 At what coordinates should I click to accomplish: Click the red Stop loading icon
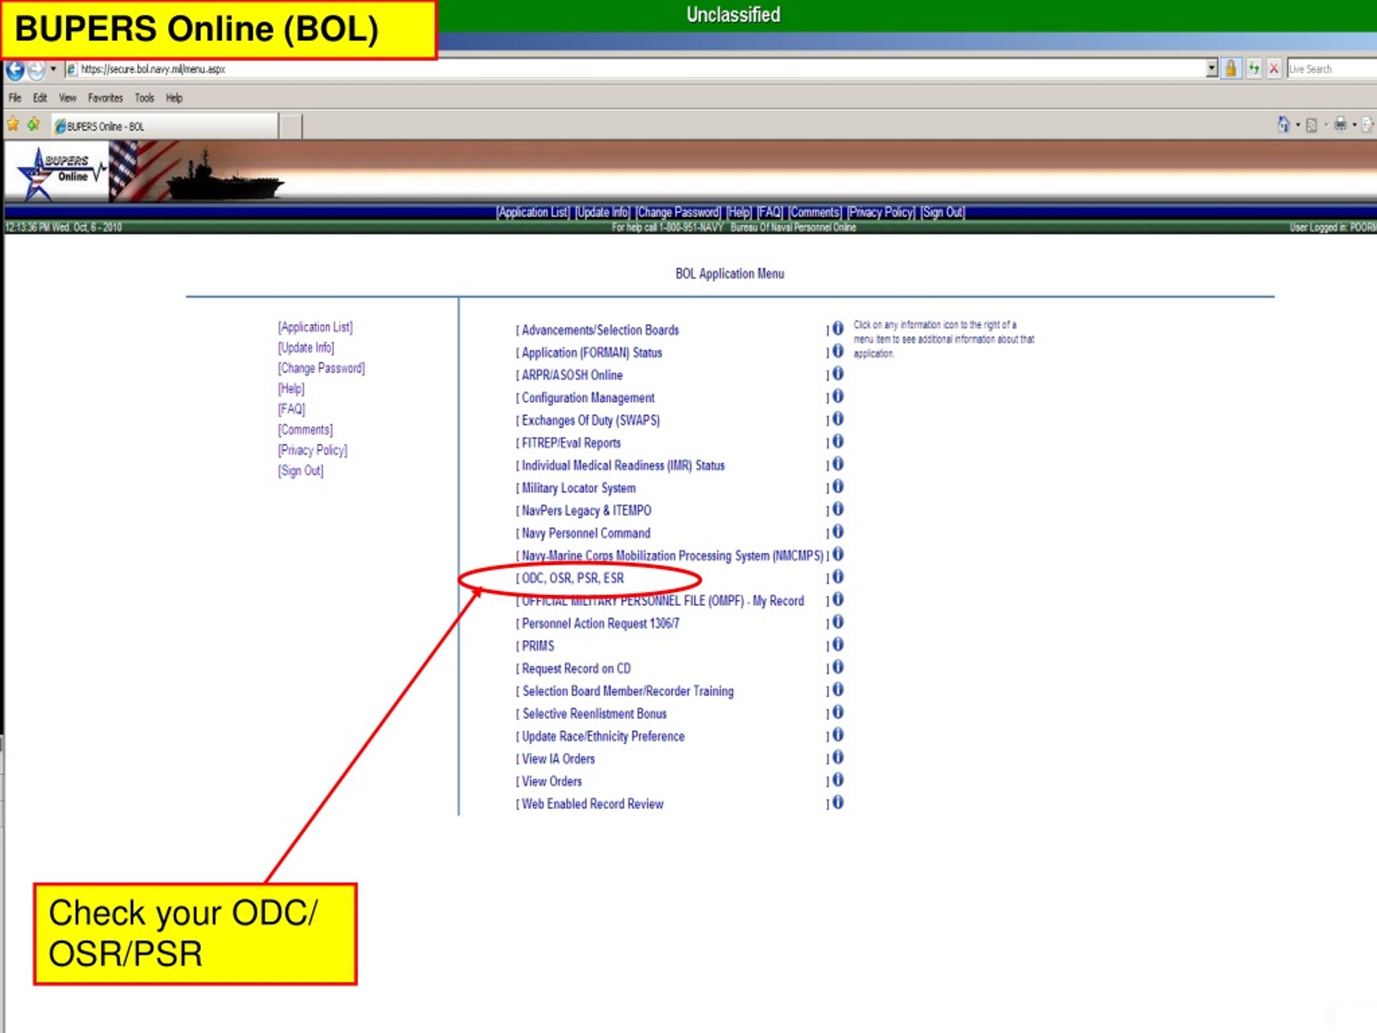1274,68
